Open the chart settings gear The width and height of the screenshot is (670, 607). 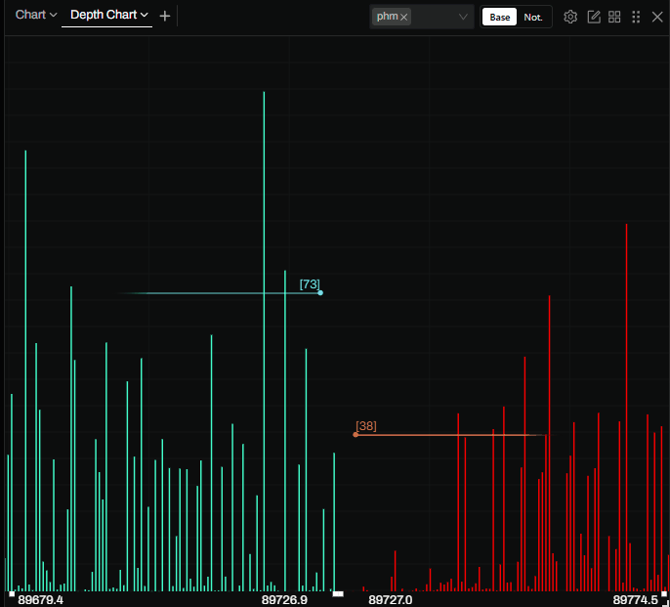click(570, 17)
